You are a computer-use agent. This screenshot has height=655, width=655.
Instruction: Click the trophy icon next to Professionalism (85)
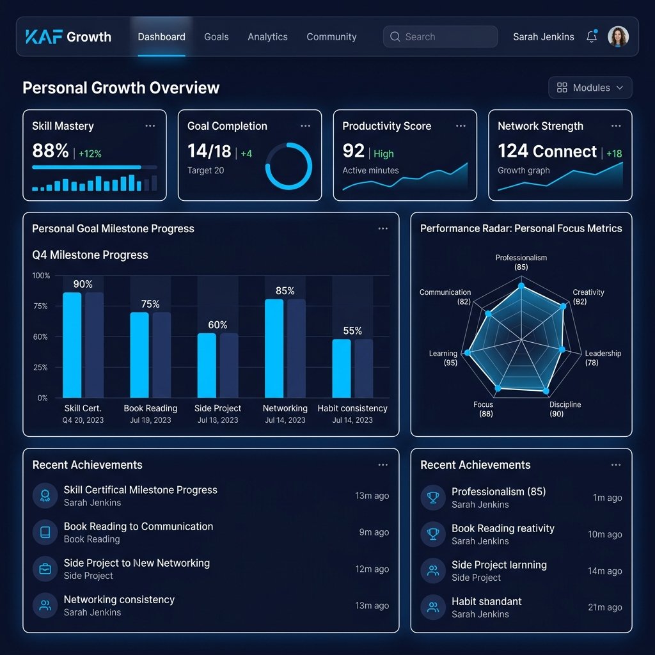[x=433, y=498]
